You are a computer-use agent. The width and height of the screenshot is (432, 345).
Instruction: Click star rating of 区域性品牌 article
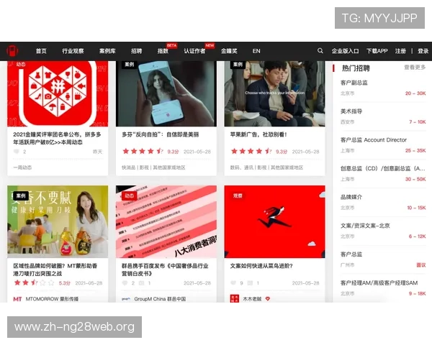(x=34, y=282)
